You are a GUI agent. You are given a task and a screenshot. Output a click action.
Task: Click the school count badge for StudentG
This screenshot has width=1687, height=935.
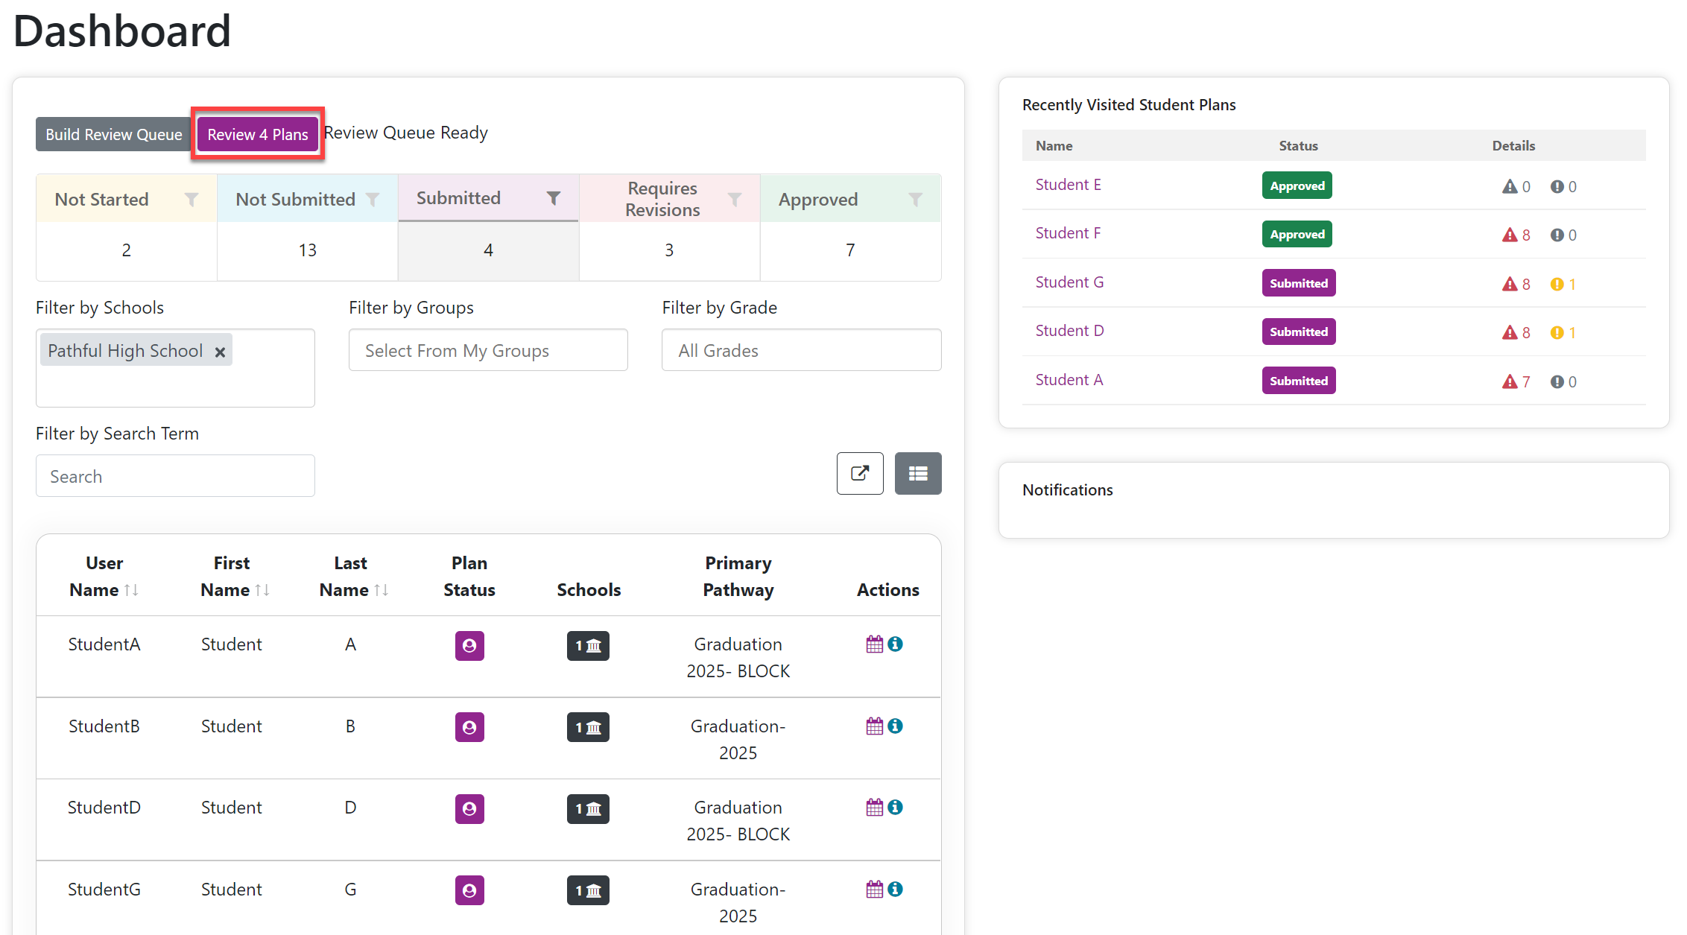pos(588,890)
